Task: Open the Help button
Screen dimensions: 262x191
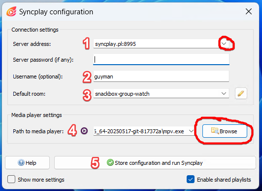Action: pyautogui.click(x=28, y=162)
